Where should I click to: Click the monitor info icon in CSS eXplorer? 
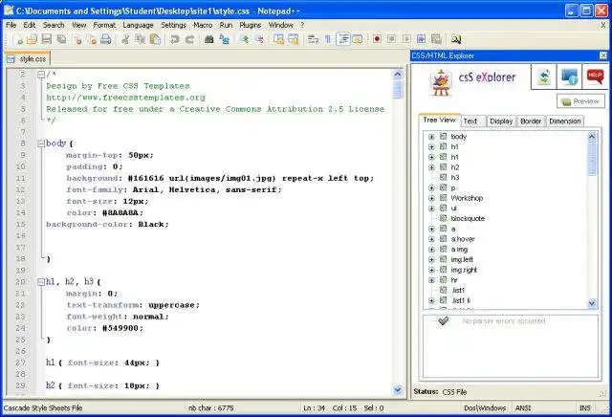point(570,77)
